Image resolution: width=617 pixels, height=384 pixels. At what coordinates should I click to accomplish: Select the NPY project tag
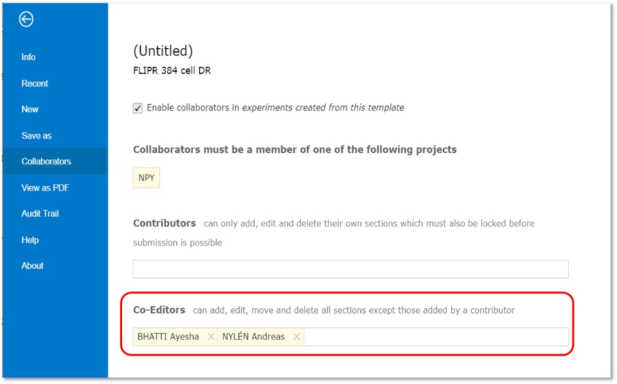click(x=147, y=178)
